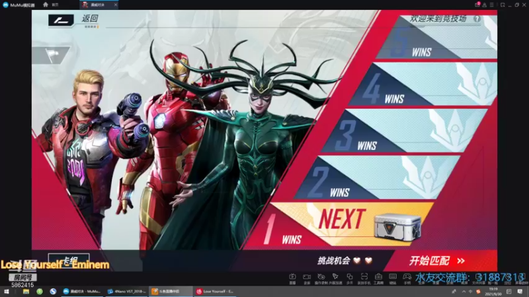Select the 2 WINS reward tier
This screenshot has height=297, width=529.
pyautogui.click(x=377, y=178)
